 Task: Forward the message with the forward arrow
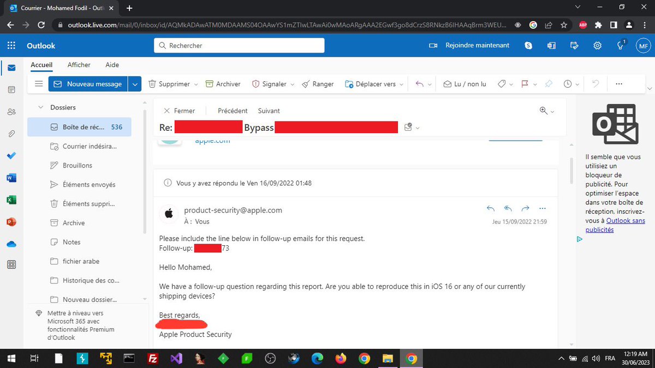click(x=525, y=209)
